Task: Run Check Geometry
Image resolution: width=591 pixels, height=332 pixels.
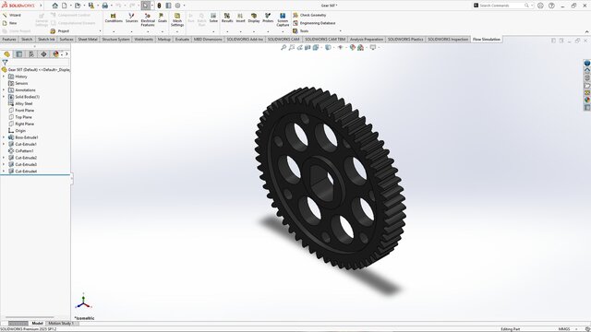Action: tap(309, 15)
